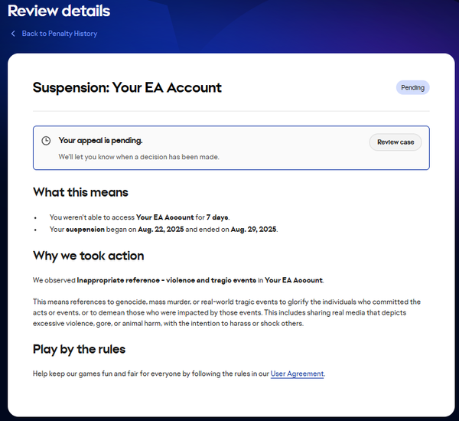Open the User Agreement link
The height and width of the screenshot is (421, 459).
click(297, 374)
